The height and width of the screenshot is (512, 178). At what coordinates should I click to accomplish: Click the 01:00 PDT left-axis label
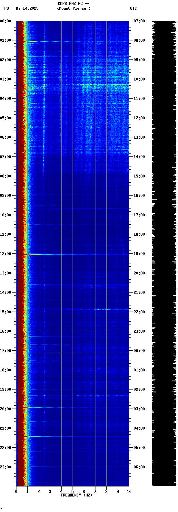pos(5,40)
